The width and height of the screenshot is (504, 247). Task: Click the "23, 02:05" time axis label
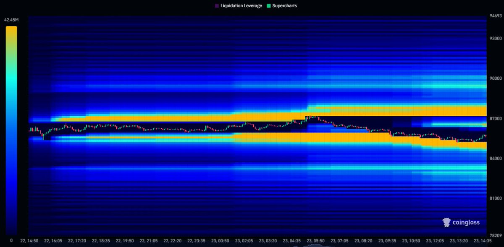244,241
